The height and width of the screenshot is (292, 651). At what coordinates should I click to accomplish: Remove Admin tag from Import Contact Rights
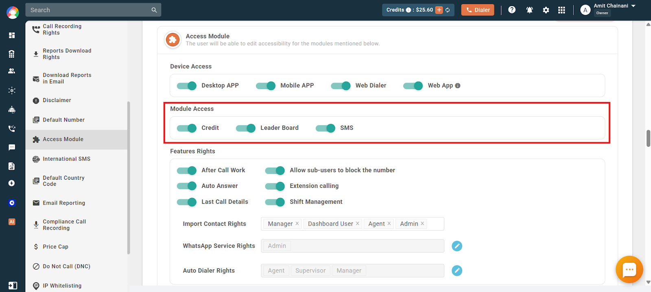pyautogui.click(x=422, y=224)
